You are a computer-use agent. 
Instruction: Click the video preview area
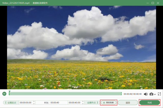click(x=81, y=47)
